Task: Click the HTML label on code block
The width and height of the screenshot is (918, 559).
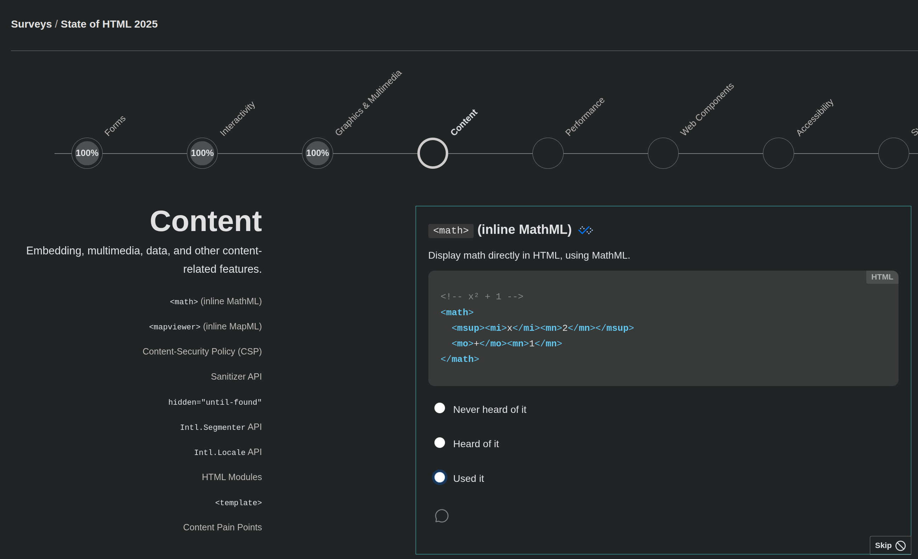Action: [x=882, y=277]
